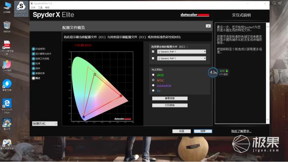Click the CIE gamut chart area
The height and width of the screenshot is (162, 288).
click(102, 86)
